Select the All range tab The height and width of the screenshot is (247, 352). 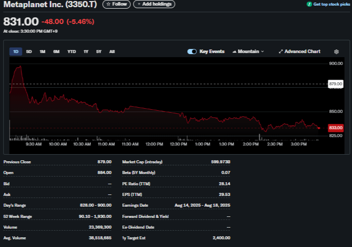(x=112, y=52)
